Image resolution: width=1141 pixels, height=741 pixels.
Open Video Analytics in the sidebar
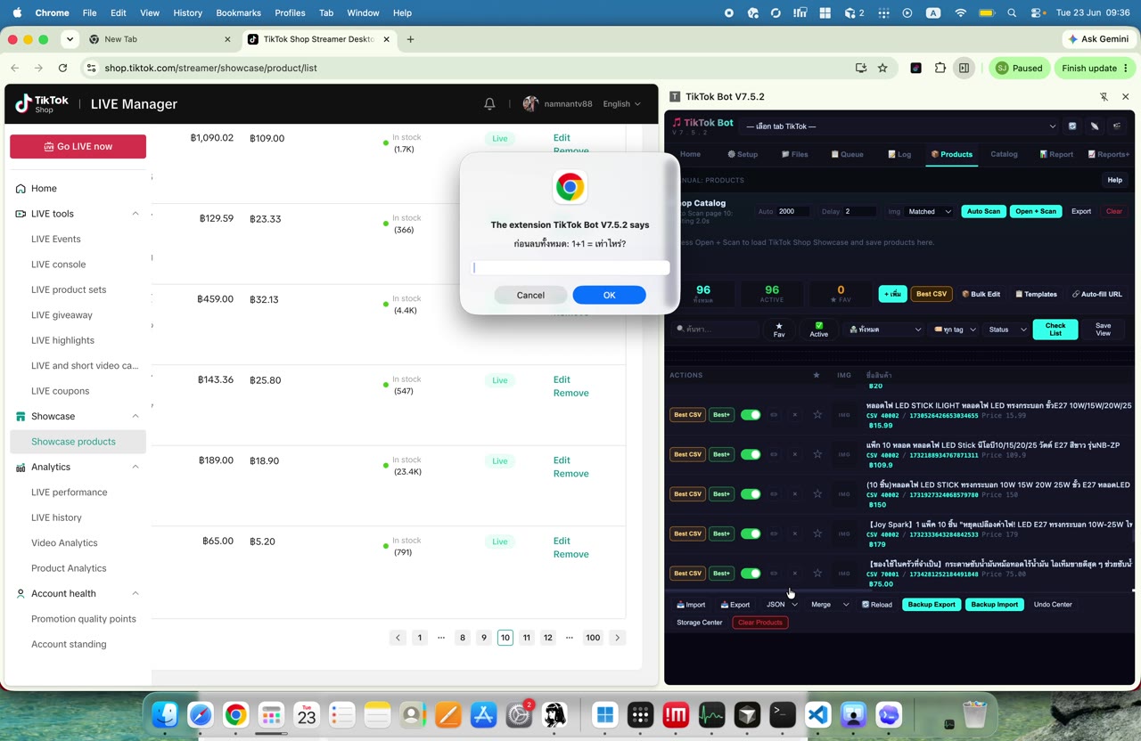[64, 542]
